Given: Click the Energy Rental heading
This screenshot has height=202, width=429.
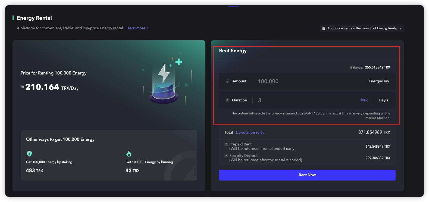Looking at the screenshot, I should (x=34, y=18).
